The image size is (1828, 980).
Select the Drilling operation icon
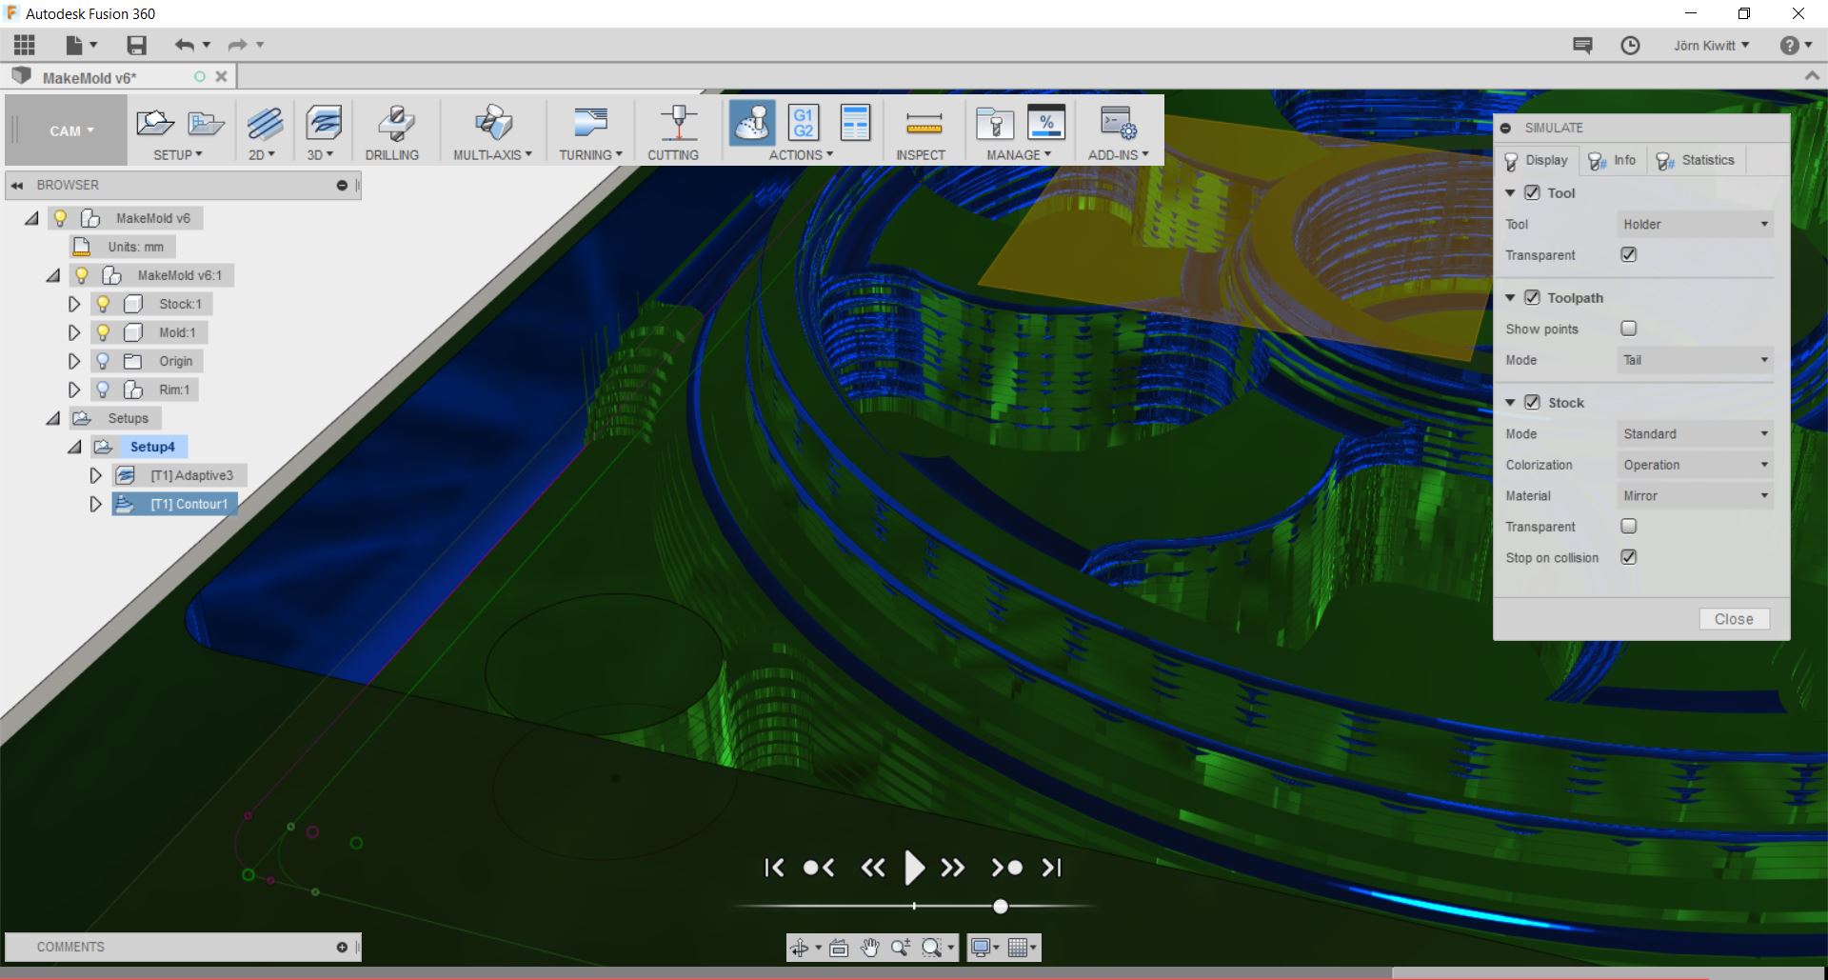click(x=394, y=123)
